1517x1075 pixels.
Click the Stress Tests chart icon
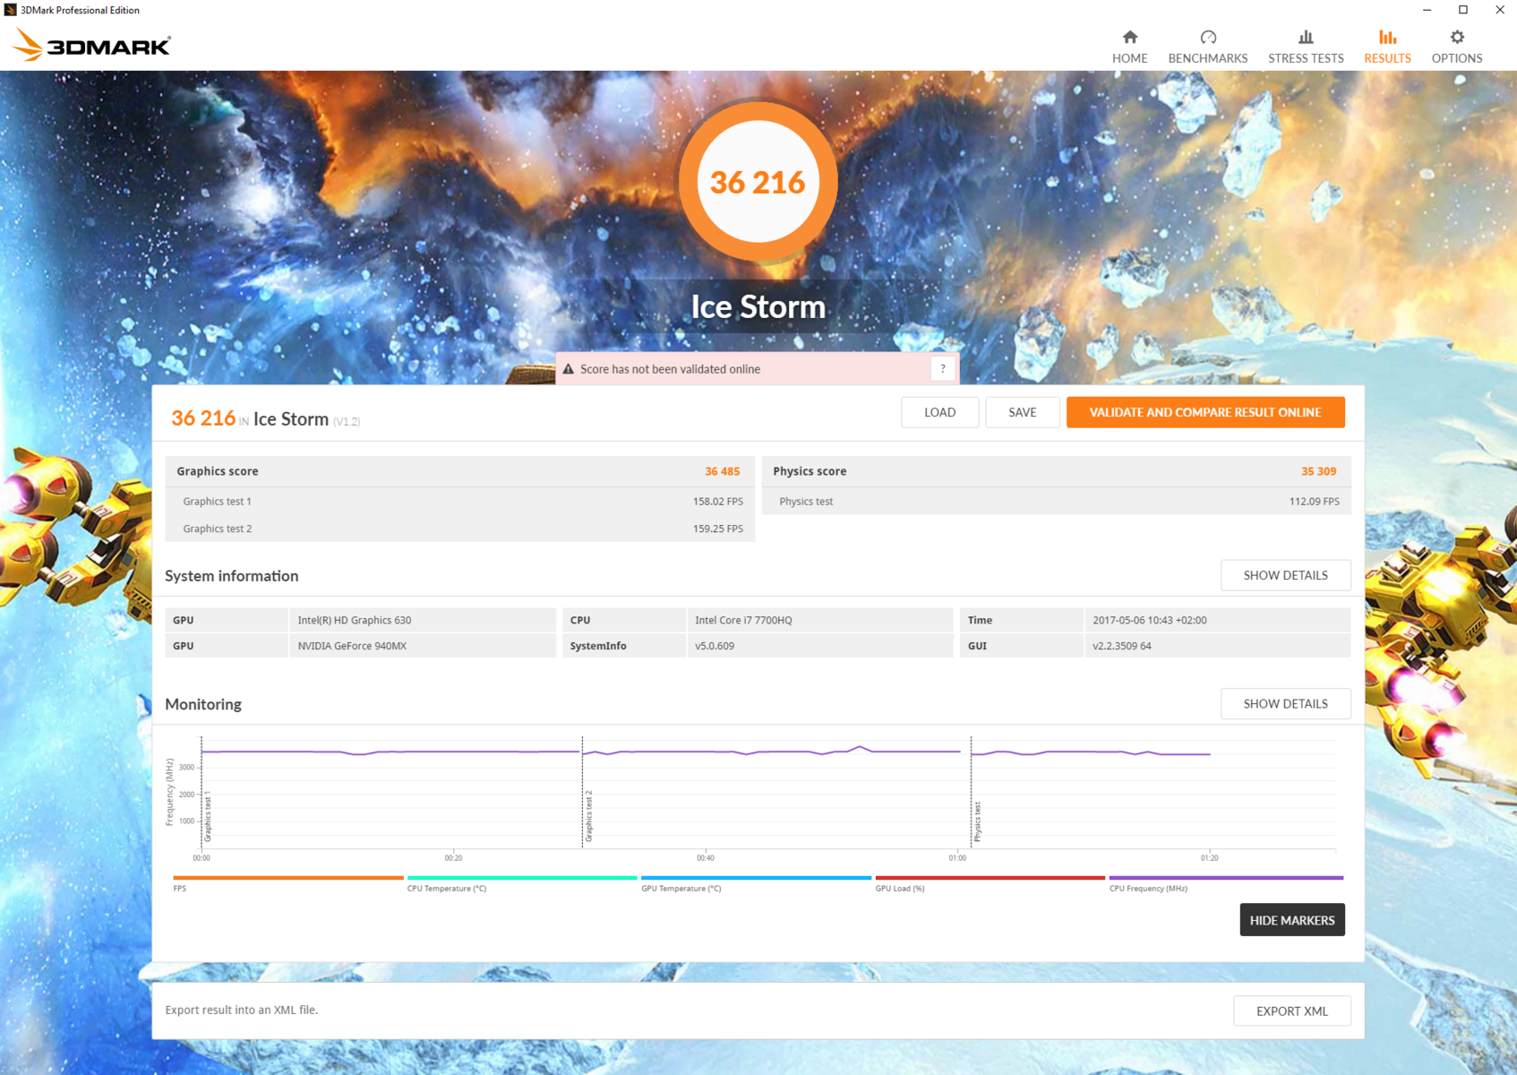pyautogui.click(x=1306, y=37)
